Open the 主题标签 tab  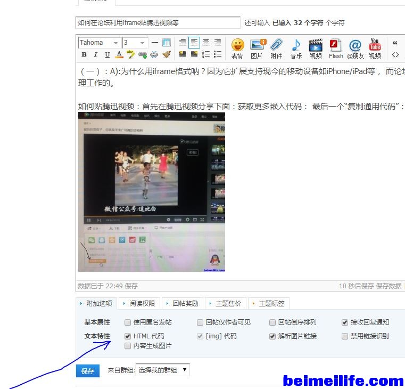(x=269, y=304)
